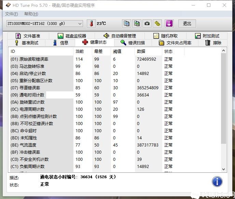Click the scrollbar up arrow

click(223, 51)
